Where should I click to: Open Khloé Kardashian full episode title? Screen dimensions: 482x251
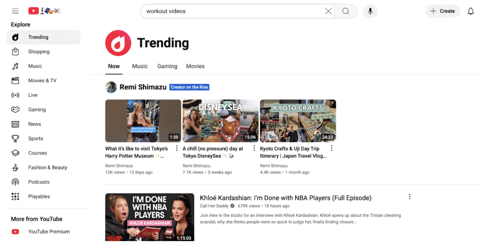286,198
